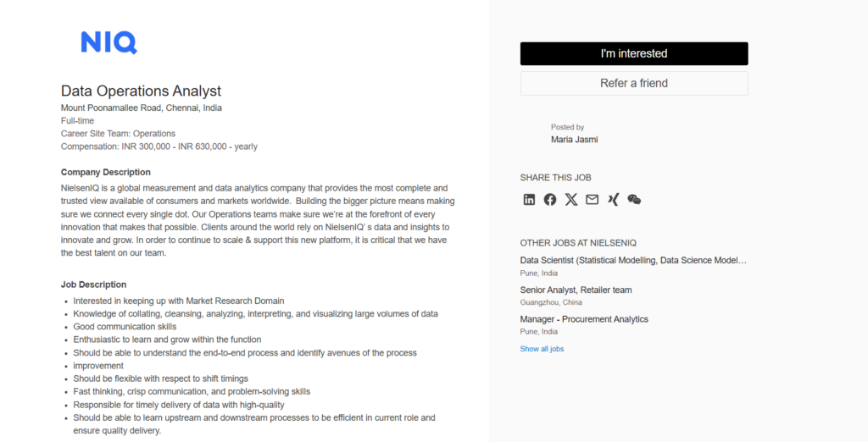Screen dimensions: 868x442
Task: Click the NIQ company logo
Action: point(108,42)
